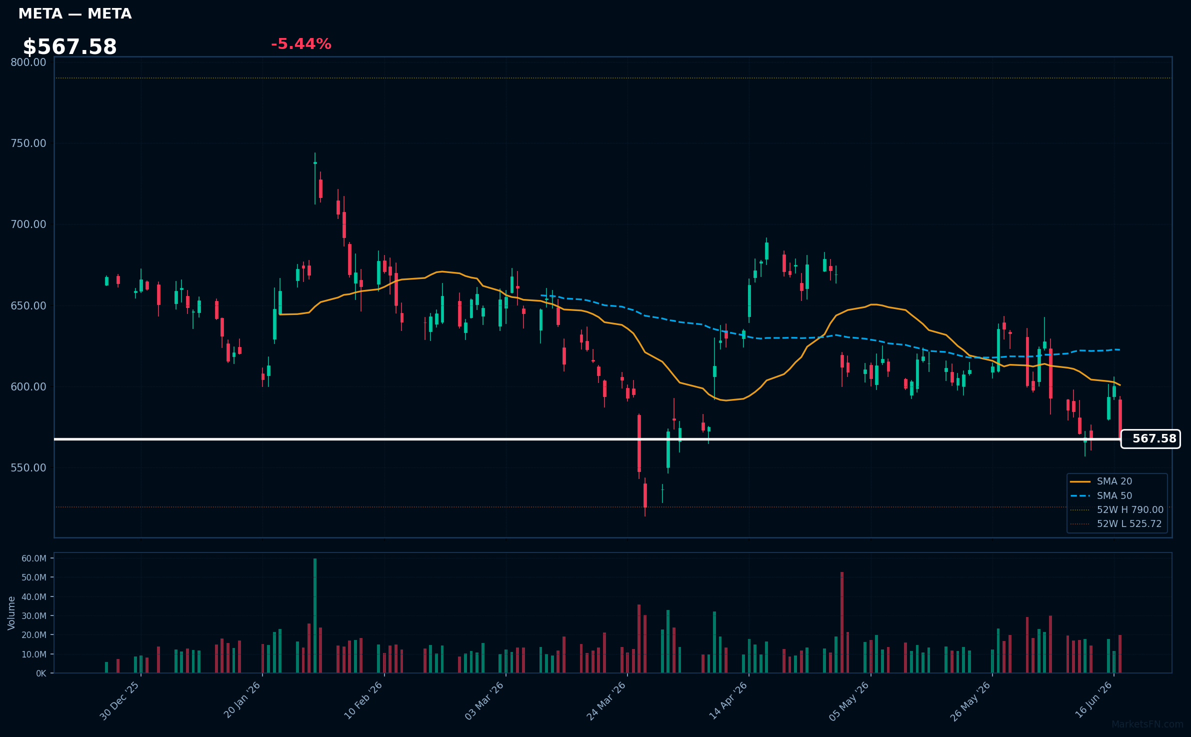The width and height of the screenshot is (1191, 737).
Task: Click the 10 Feb '26 date label
Action: click(x=363, y=700)
